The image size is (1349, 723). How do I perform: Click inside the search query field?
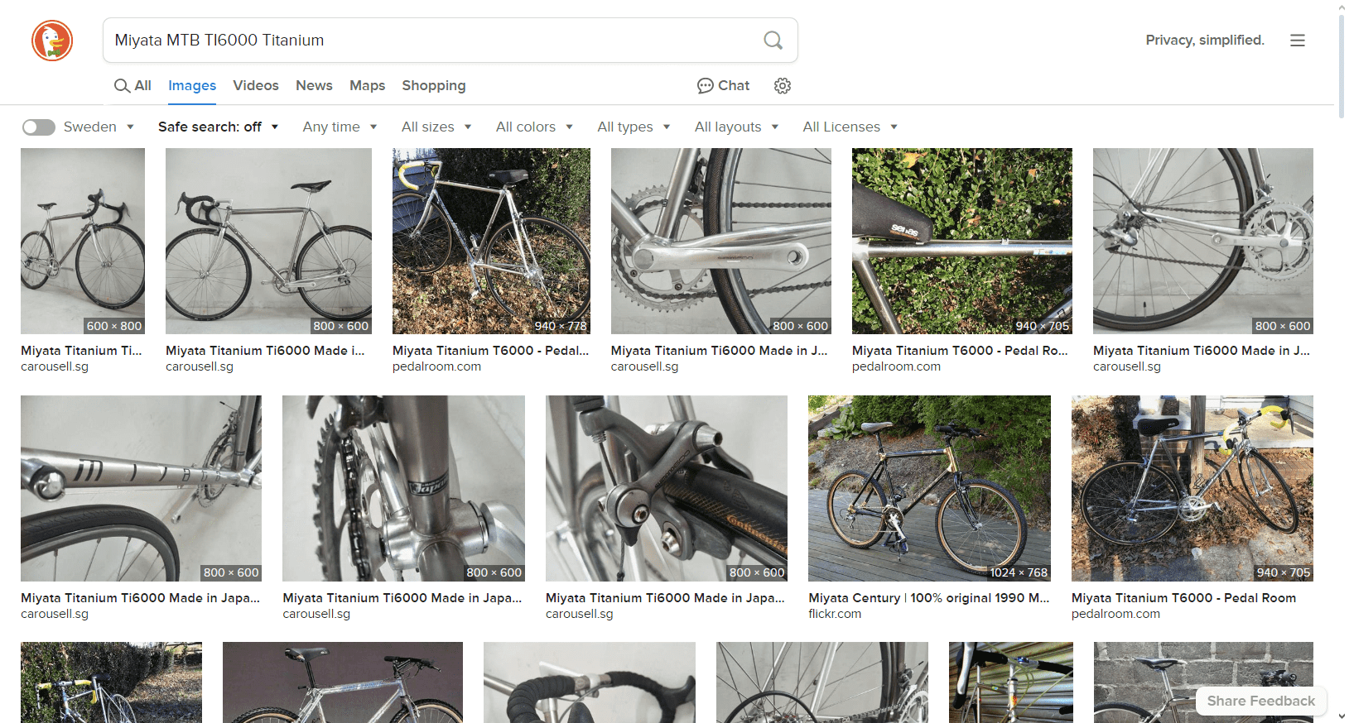[431, 41]
